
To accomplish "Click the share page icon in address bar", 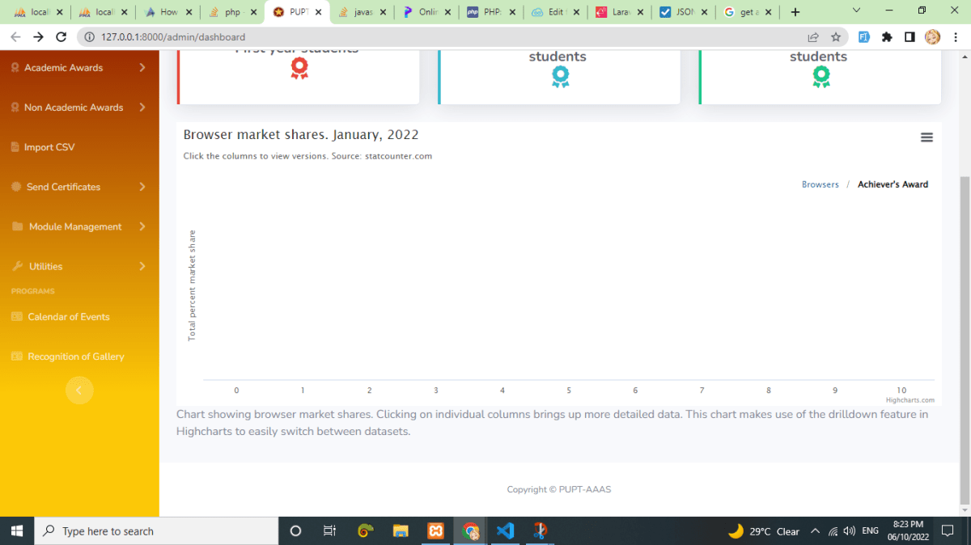I will point(813,37).
